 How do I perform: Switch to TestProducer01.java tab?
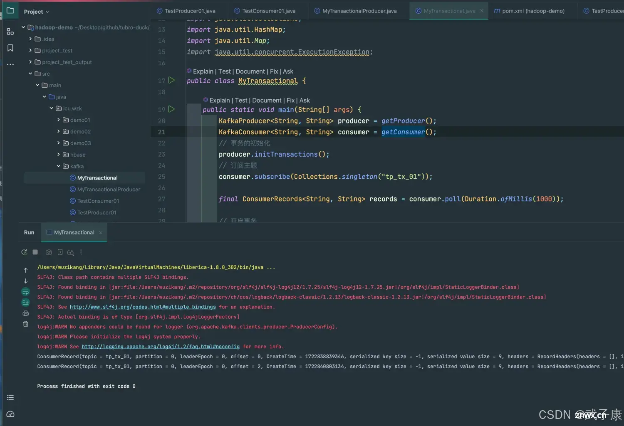pos(186,11)
